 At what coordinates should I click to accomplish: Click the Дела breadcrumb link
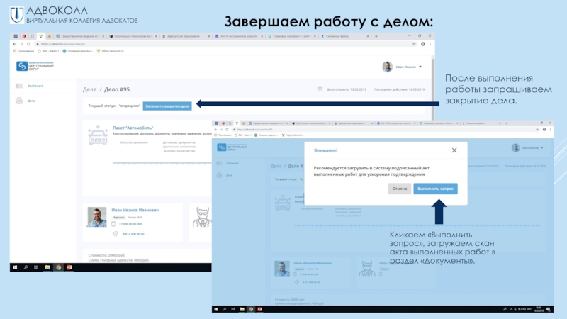[x=89, y=89]
